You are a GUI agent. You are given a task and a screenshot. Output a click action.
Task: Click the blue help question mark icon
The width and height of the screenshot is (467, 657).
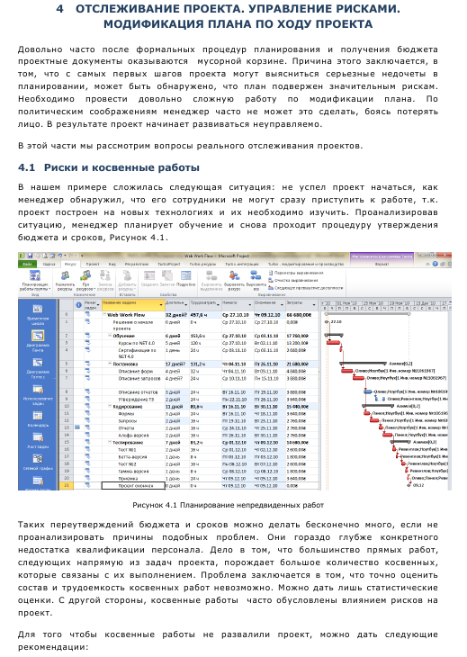point(435,264)
